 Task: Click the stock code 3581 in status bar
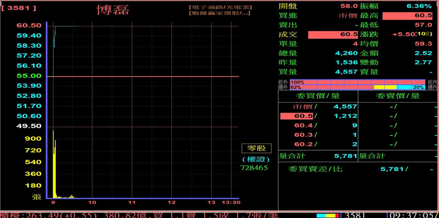pos(355,215)
